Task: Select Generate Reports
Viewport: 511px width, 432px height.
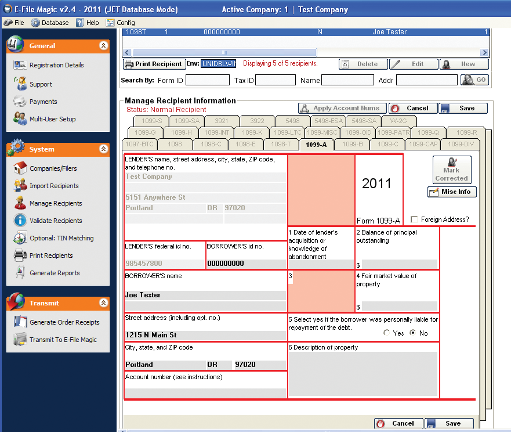Action: tap(55, 273)
